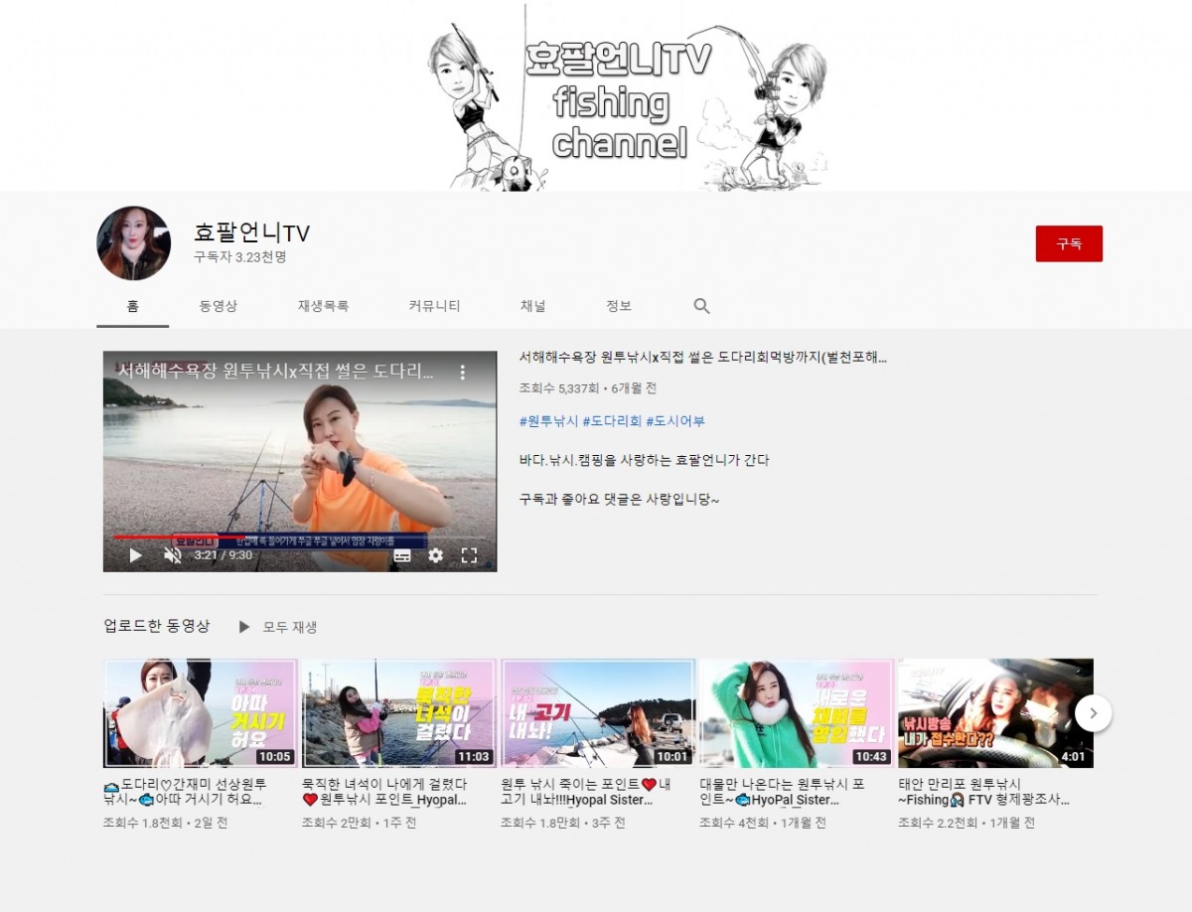The width and height of the screenshot is (1192, 912).
Task: Open the 10:05 stingray video thumbnail
Action: pyautogui.click(x=201, y=712)
